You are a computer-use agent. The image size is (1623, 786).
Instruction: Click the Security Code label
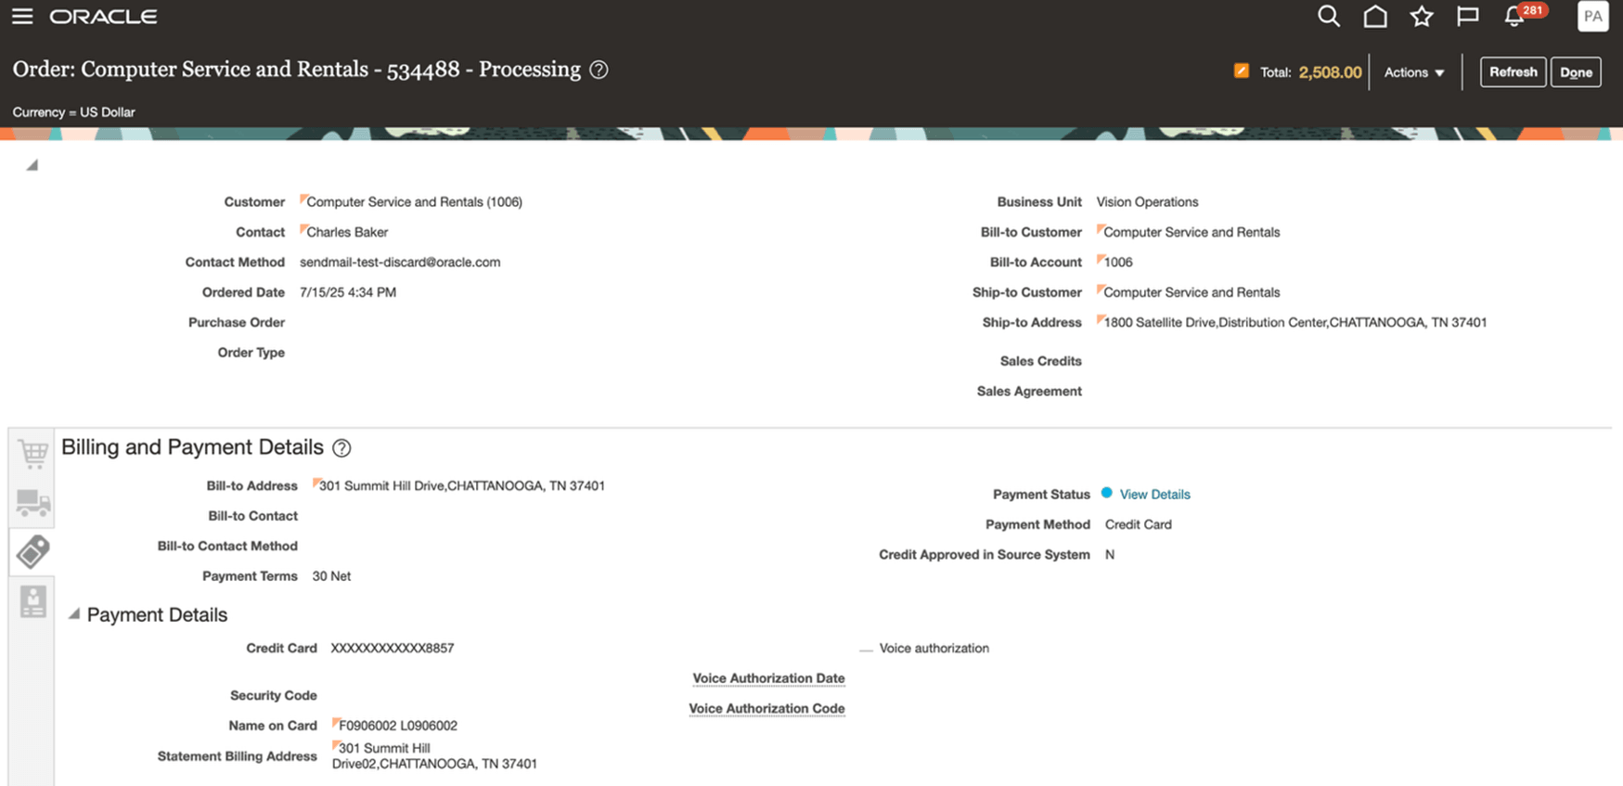tap(274, 696)
